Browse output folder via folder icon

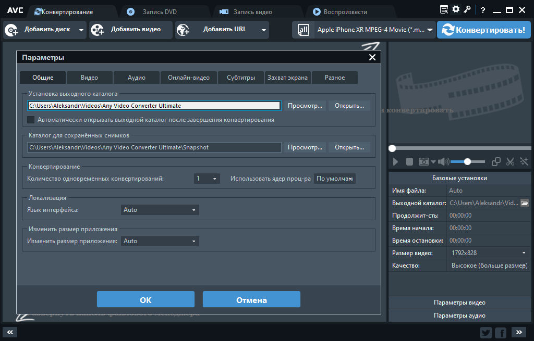pyautogui.click(x=525, y=203)
